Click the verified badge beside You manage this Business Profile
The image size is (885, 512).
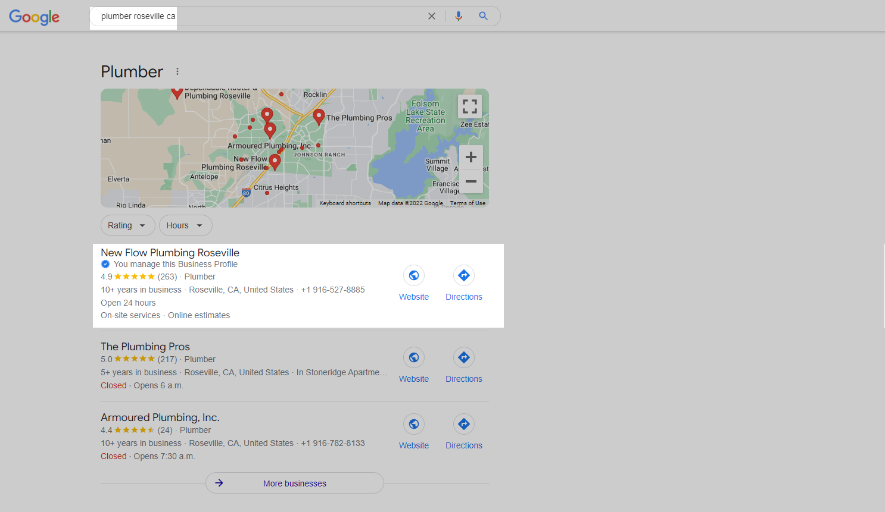[105, 264]
